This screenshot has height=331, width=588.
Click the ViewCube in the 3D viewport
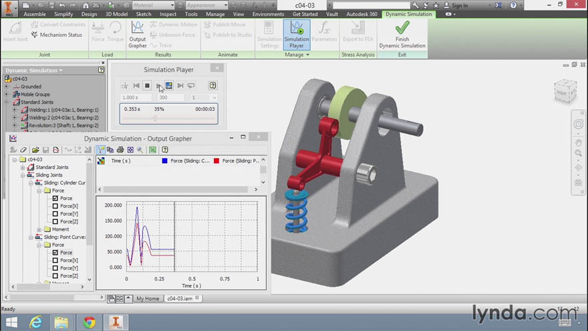click(565, 91)
